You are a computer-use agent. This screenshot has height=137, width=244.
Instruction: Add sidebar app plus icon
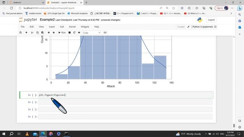240,34
